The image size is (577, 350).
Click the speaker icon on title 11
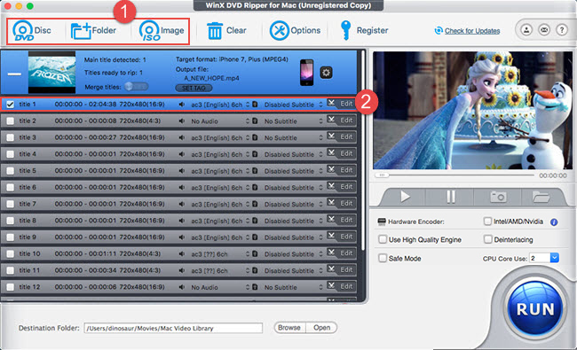tap(182, 270)
